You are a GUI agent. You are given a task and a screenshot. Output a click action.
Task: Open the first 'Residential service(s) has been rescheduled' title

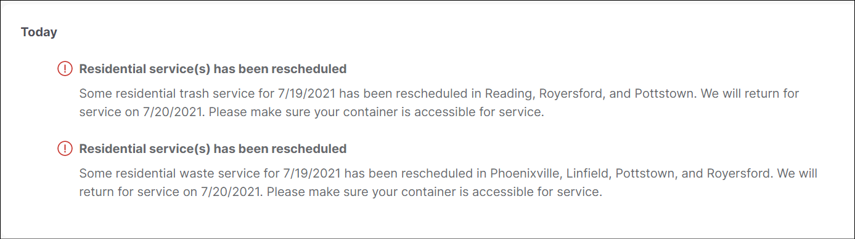[x=213, y=69]
